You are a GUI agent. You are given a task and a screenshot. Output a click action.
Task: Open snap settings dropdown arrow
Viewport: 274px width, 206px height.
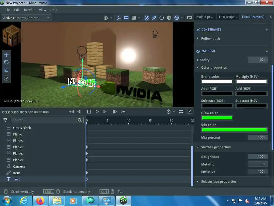tap(111, 18)
